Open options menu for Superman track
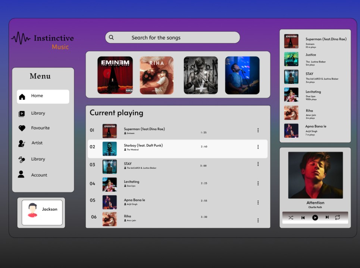The image size is (360, 268). pos(258,130)
